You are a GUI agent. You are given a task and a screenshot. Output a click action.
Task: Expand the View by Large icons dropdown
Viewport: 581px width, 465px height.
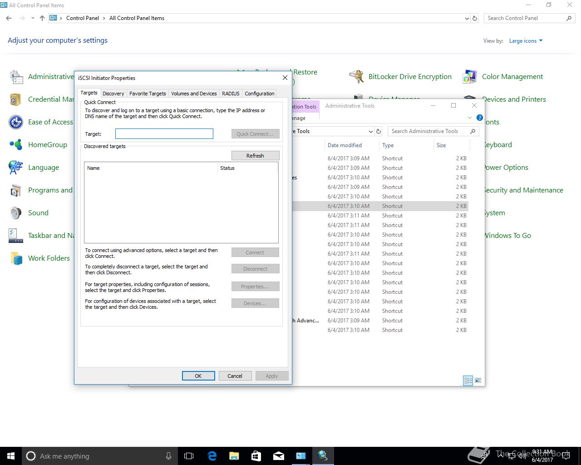526,41
